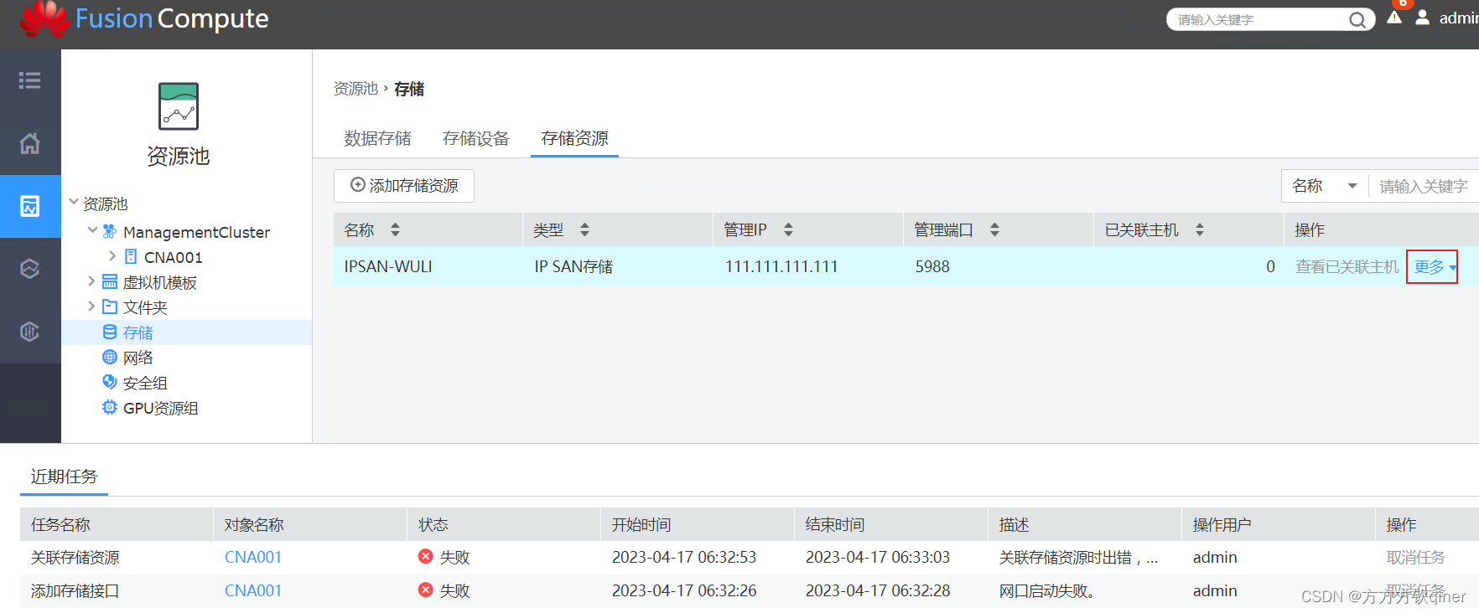This screenshot has width=1479, height=613.
Task: Focus the table keyword filter field
Action: click(1425, 186)
